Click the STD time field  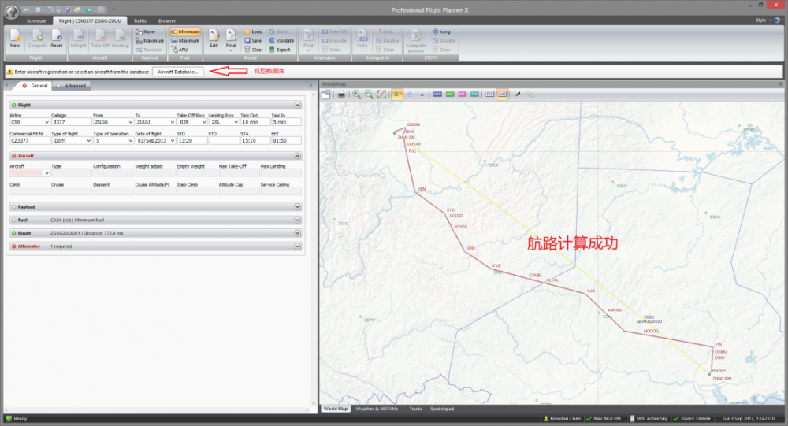tap(192, 141)
